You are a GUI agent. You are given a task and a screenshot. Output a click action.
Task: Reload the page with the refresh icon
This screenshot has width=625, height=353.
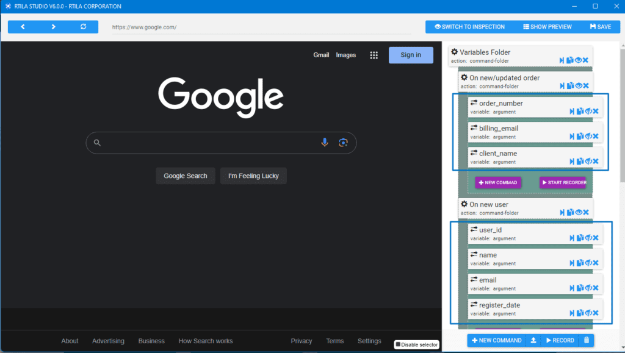(x=83, y=27)
